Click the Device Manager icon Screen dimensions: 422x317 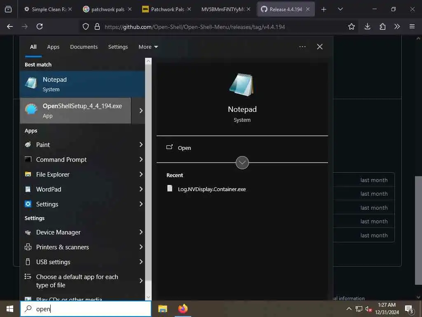(28, 232)
